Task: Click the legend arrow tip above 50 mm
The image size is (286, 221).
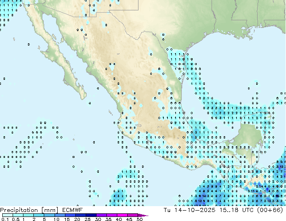Action: click(143, 215)
